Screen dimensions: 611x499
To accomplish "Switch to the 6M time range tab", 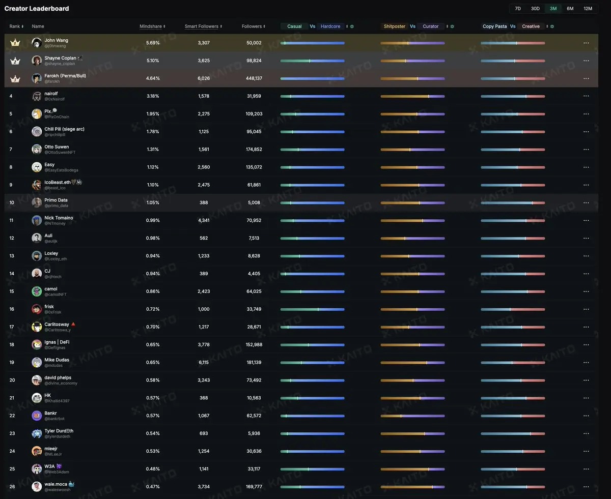I will click(570, 9).
